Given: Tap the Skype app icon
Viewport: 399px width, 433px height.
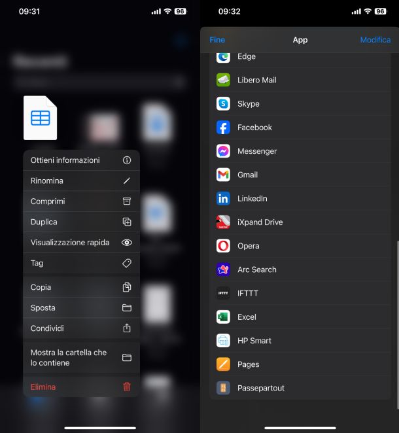Looking at the screenshot, I should [223, 104].
